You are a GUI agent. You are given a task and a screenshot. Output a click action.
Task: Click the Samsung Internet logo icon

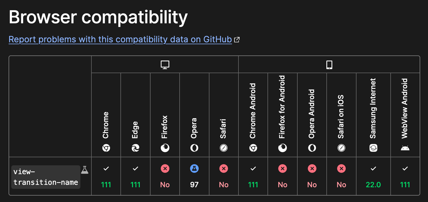point(373,148)
